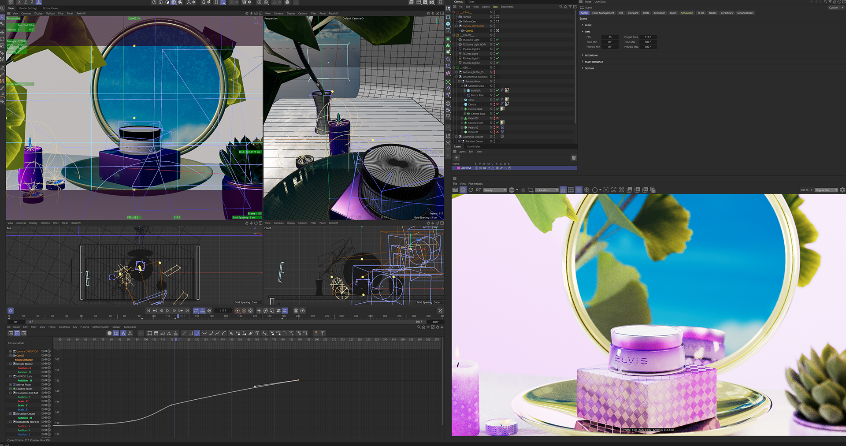Collapse the CHAMOMILE MIRROR hierarchy
Screen dimensions: 846x446
point(456,77)
